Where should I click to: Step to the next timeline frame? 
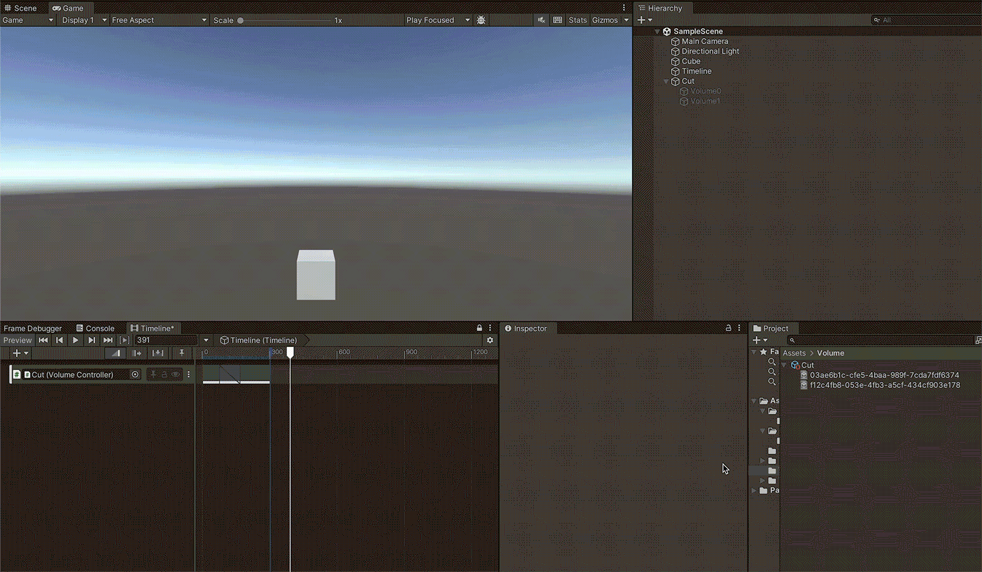pyautogui.click(x=91, y=340)
